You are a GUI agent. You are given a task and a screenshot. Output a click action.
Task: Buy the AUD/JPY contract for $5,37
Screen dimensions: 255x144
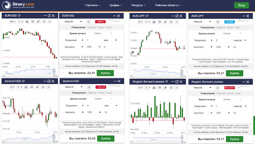(x=235, y=73)
